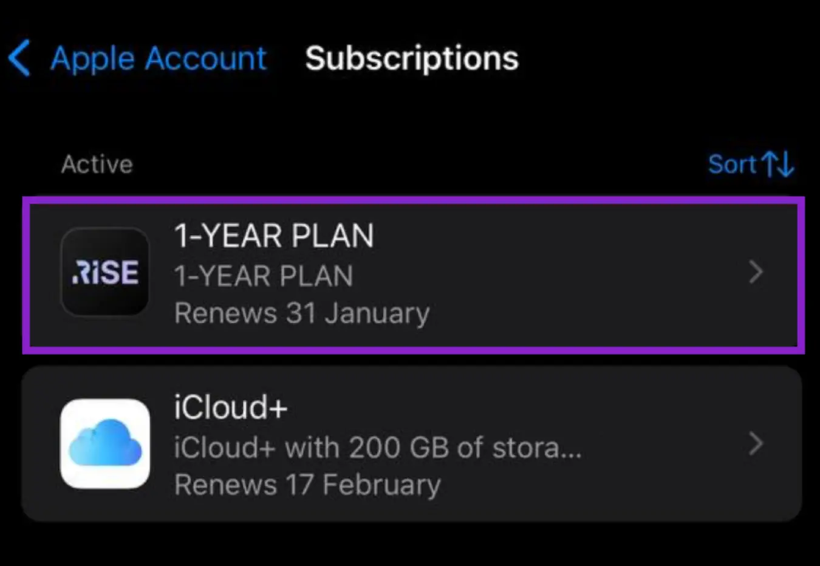This screenshot has width=820, height=566.
Task: Tap the highlighted purple subscription card
Action: point(410,273)
